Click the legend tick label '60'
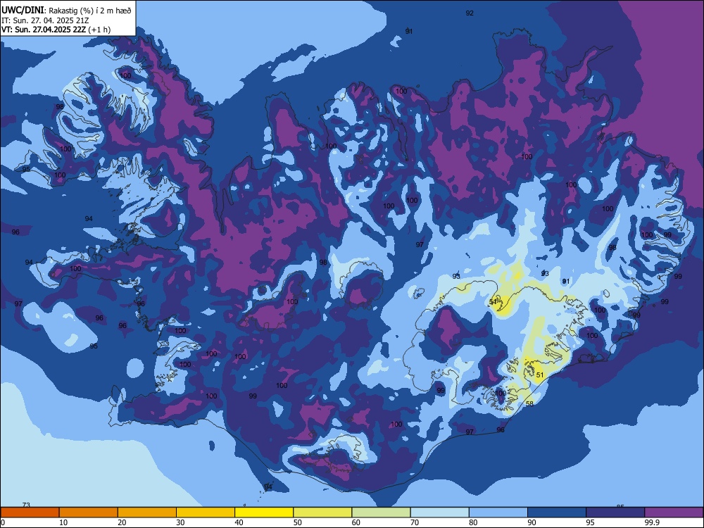This screenshot has width=704, height=528. tap(356, 522)
